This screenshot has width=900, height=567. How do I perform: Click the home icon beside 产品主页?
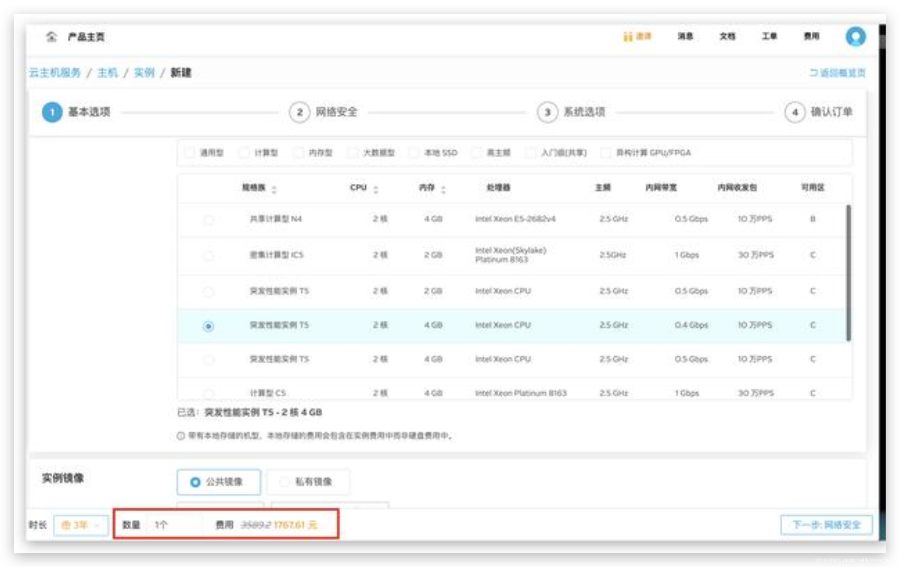coord(51,37)
